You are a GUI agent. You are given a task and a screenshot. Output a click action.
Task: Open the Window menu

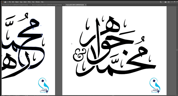(x=38, y=2)
